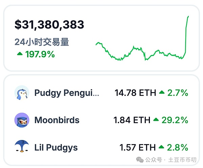Click the 197.9% volume change value
The height and width of the screenshot is (168, 203).
pos(40,54)
